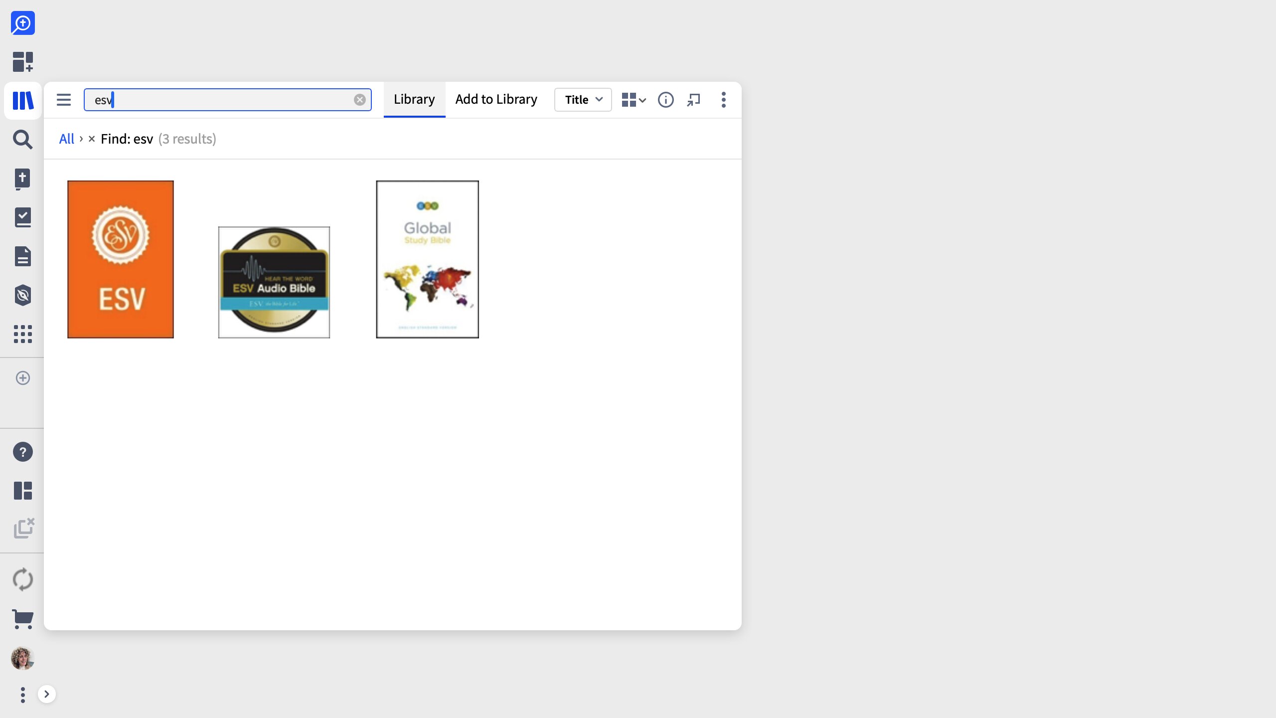1276x718 pixels.
Task: Open the user profile avatar
Action: [23, 658]
